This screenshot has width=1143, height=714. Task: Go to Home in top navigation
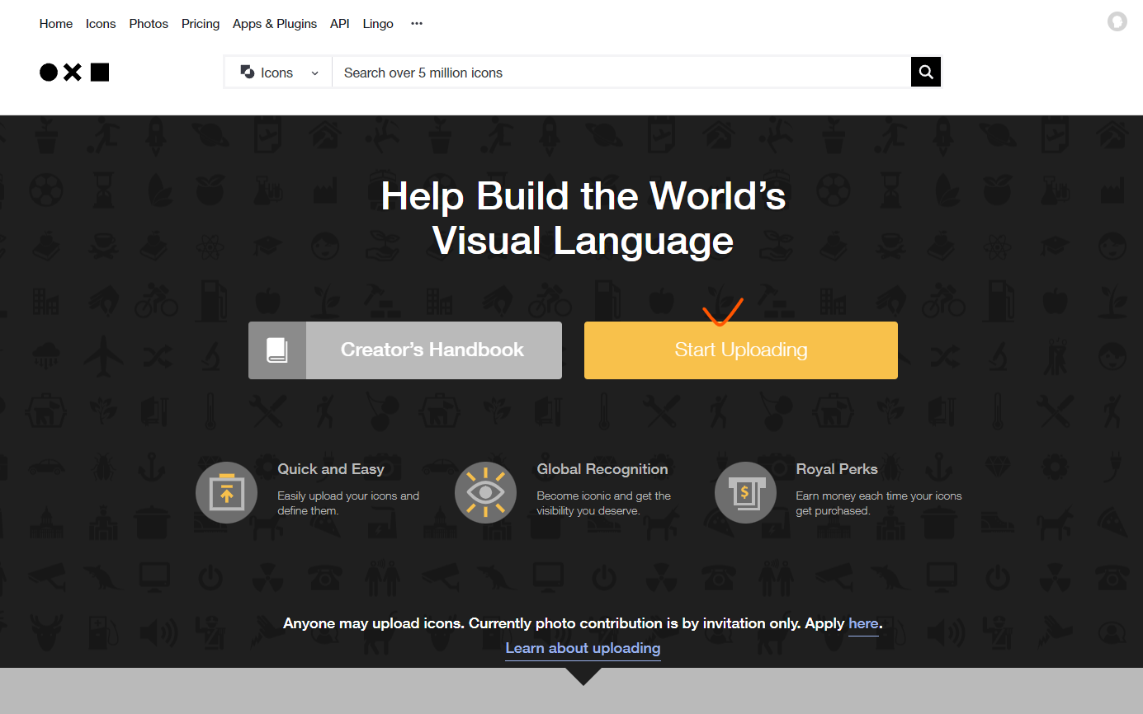click(x=56, y=24)
